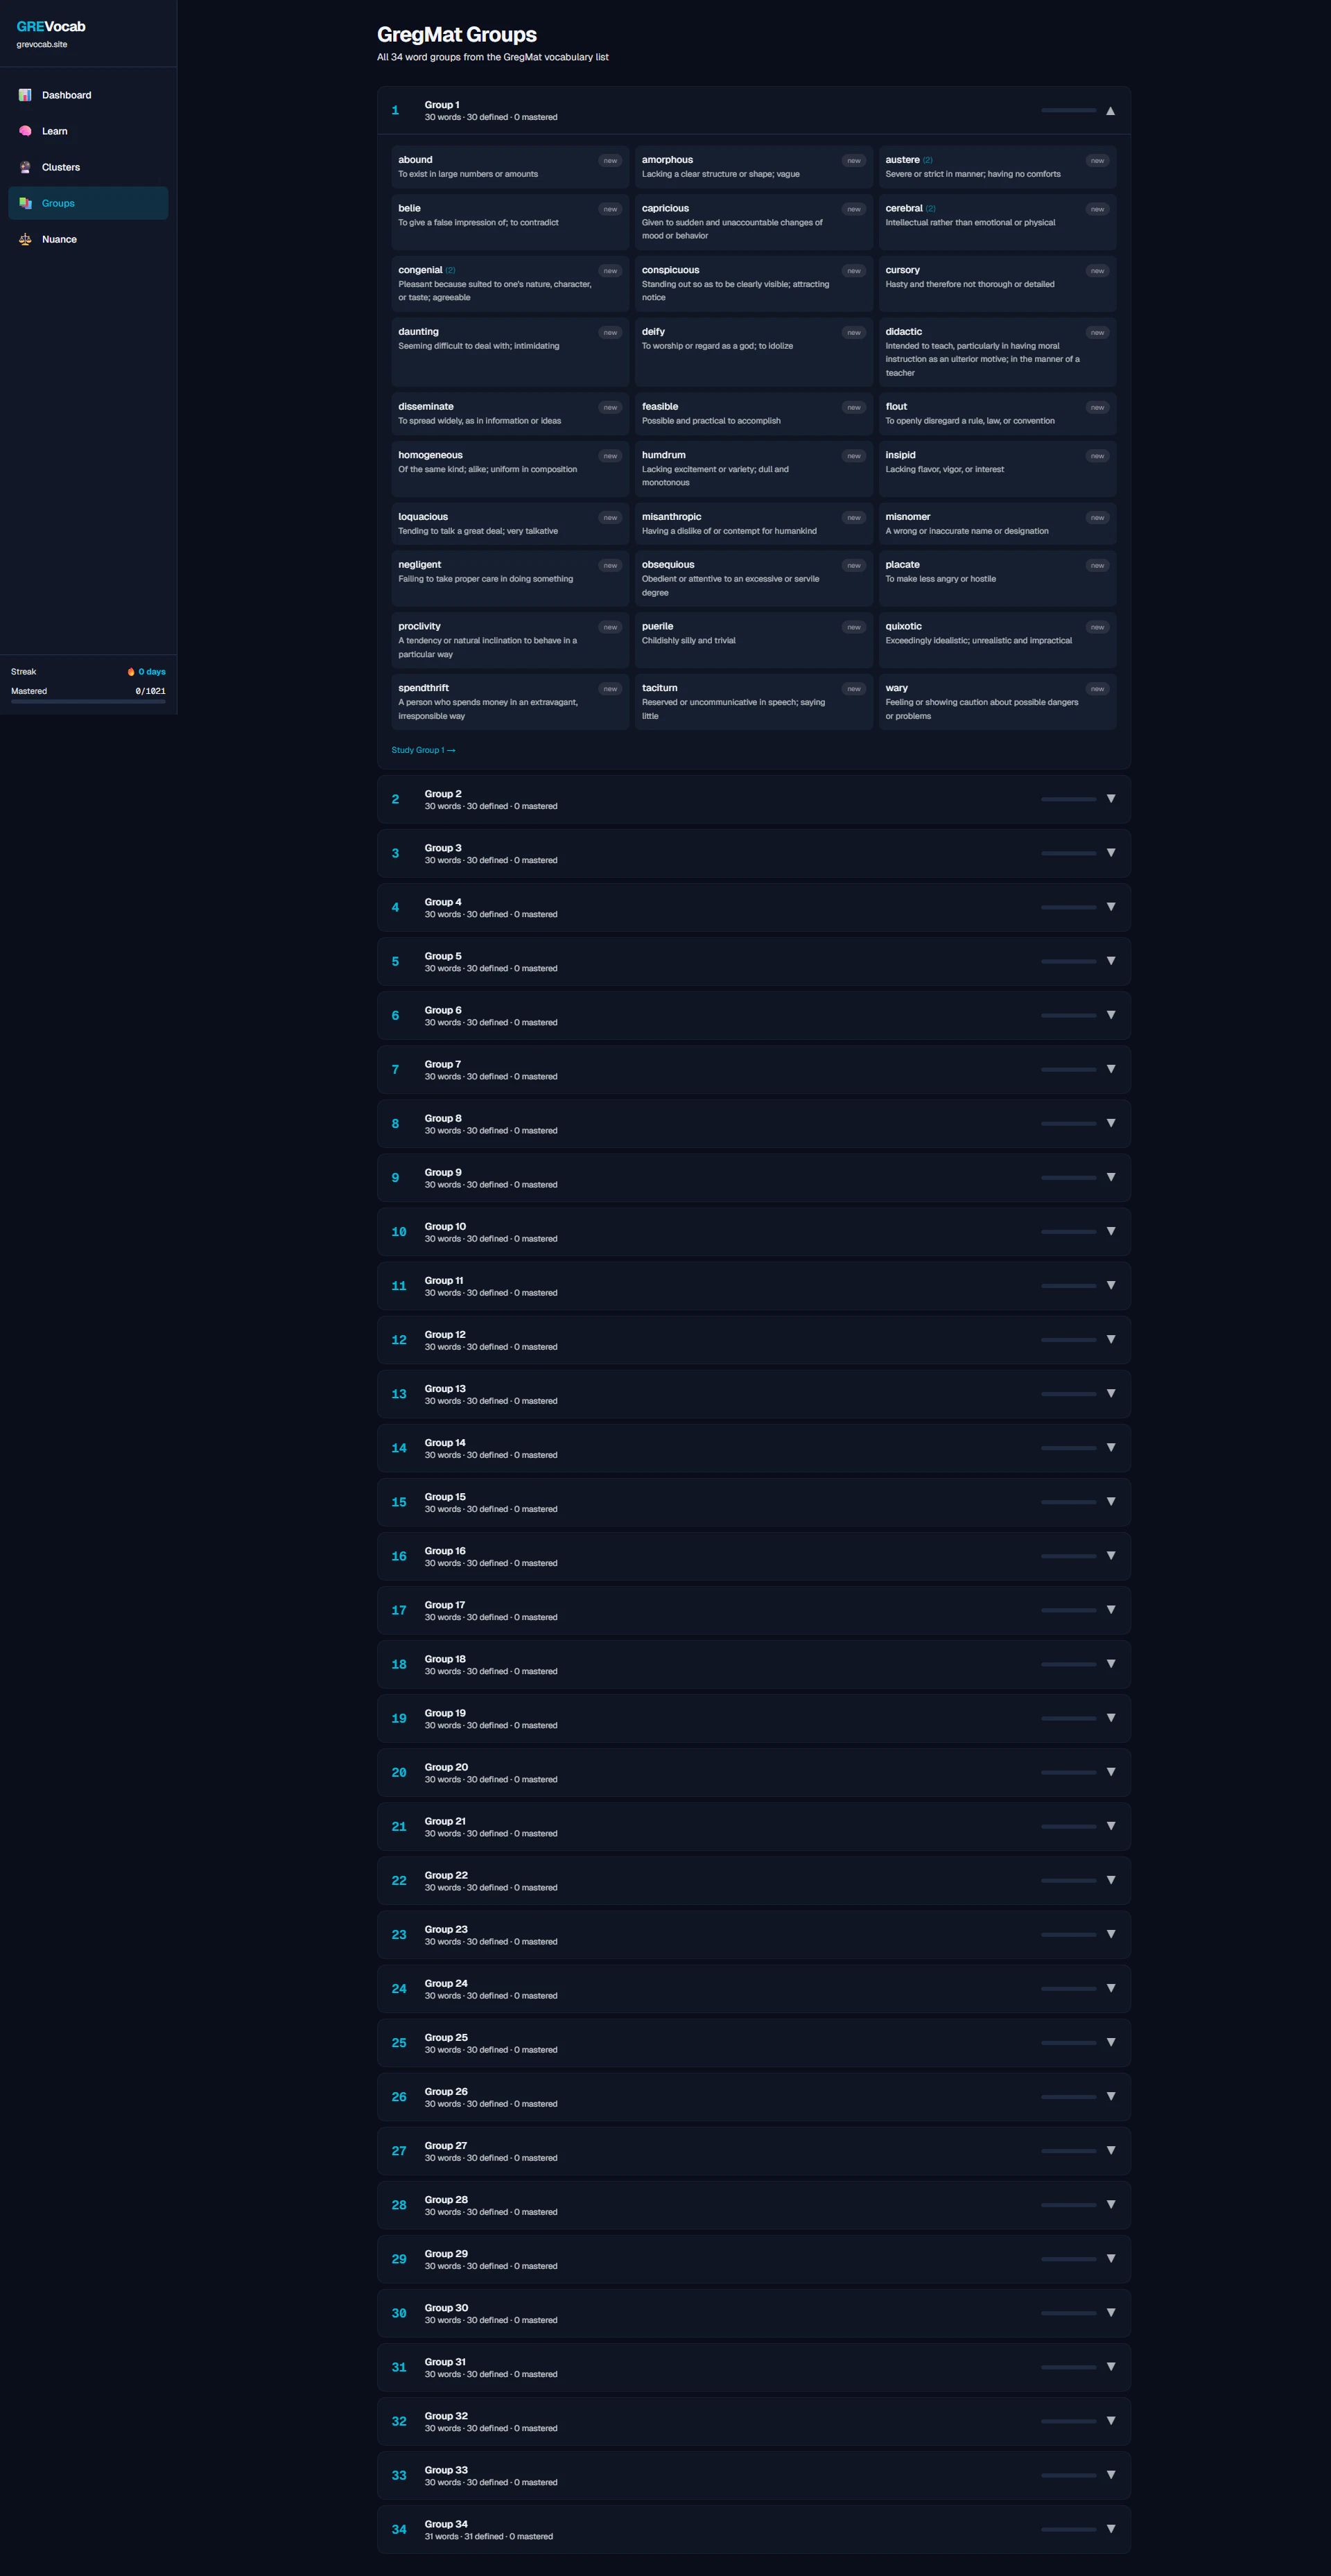Expand Group 17 with its arrow
1331x2576 pixels.
pos(1110,1610)
